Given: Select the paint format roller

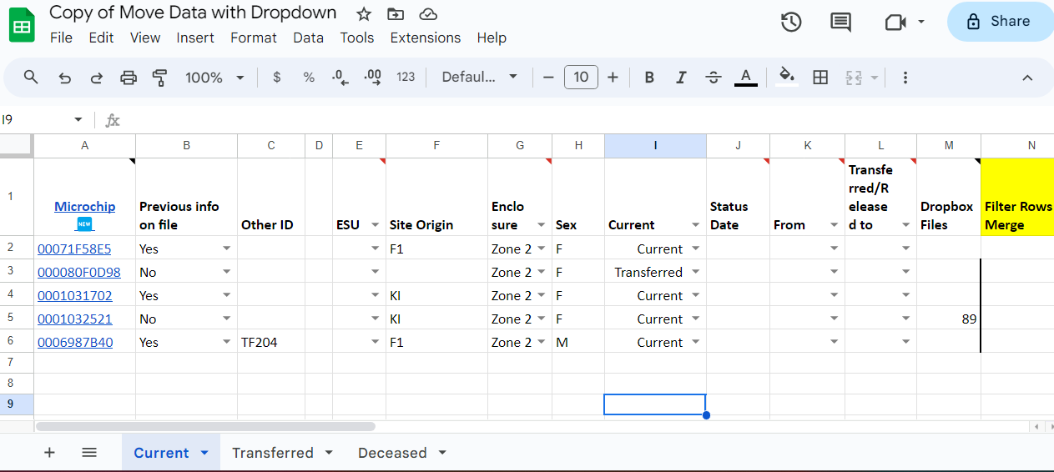Looking at the screenshot, I should pyautogui.click(x=160, y=78).
